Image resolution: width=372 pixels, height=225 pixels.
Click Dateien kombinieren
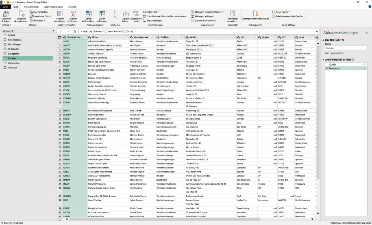[204, 20]
